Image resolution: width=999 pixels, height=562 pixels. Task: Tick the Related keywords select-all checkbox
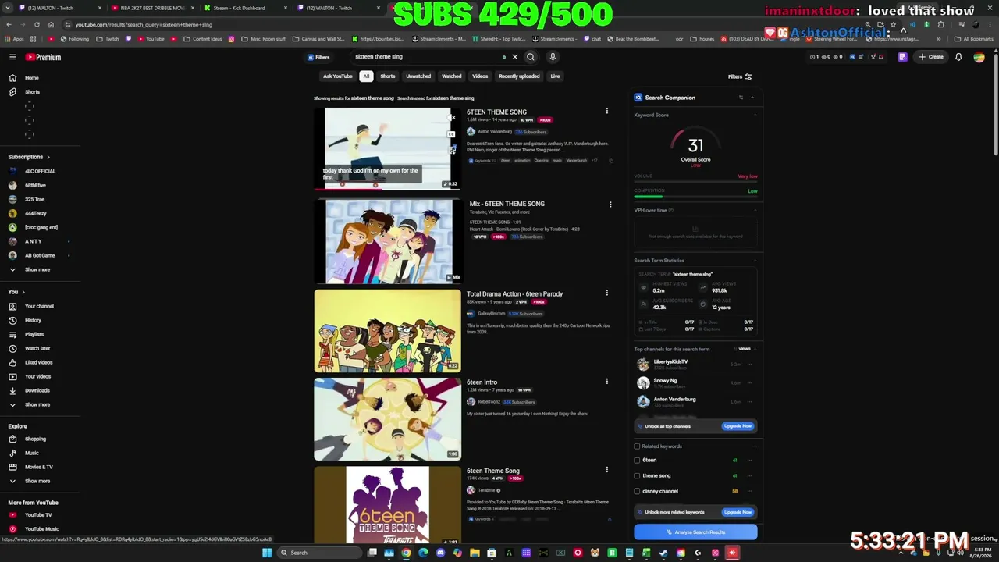(637, 446)
